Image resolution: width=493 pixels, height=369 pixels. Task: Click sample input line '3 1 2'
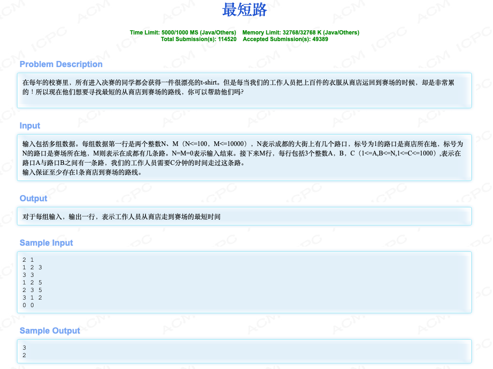[x=32, y=298]
